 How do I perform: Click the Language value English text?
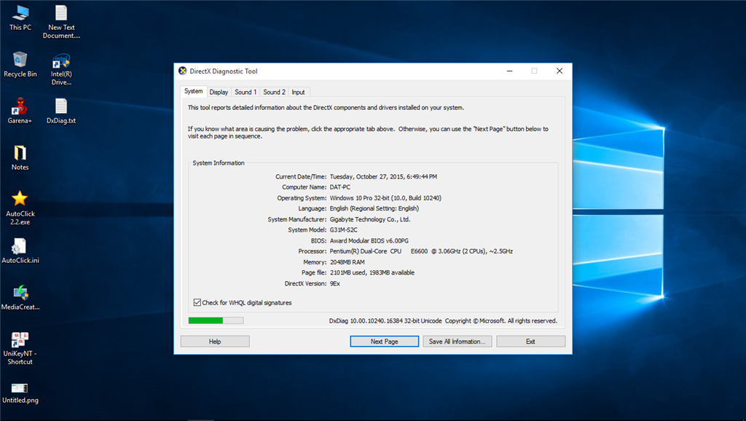tap(374, 208)
